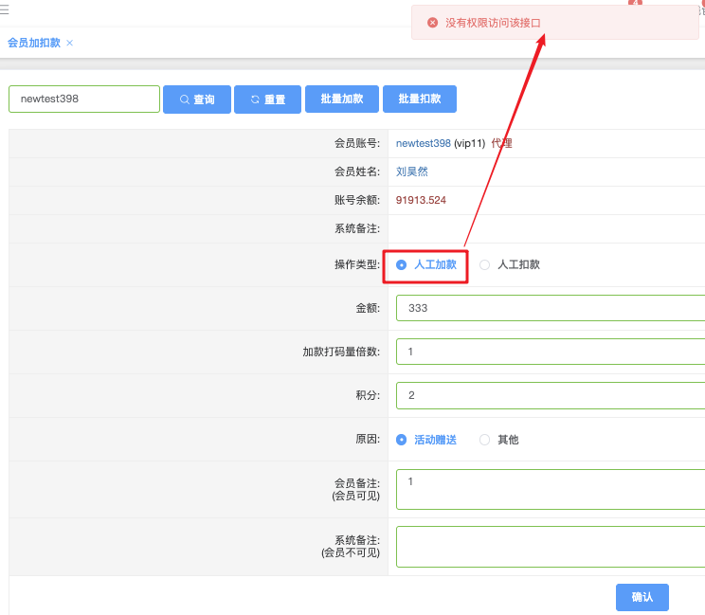Select the 人工扣款 radio option

[485, 265]
